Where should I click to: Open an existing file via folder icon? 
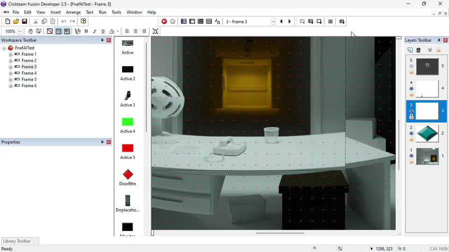point(16,21)
